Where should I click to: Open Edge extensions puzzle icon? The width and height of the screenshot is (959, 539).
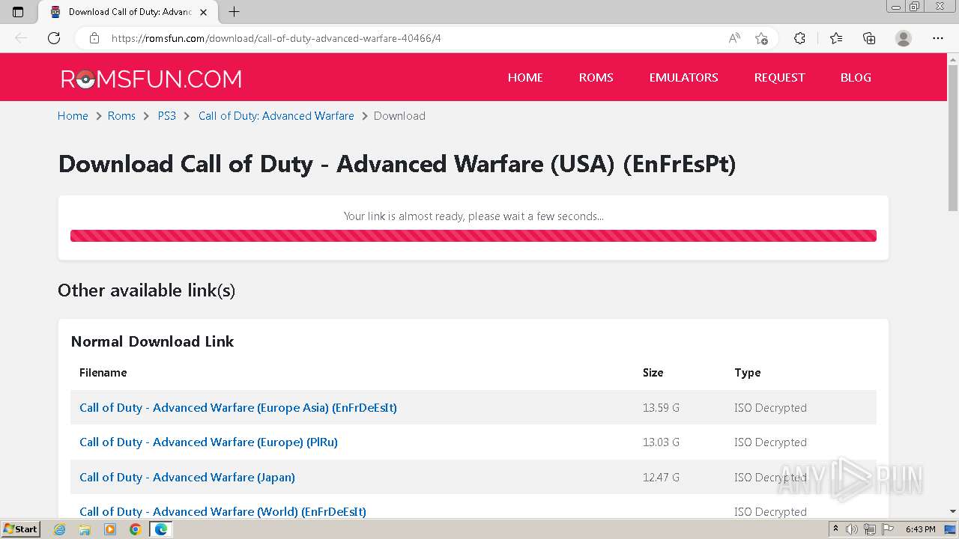799,38
